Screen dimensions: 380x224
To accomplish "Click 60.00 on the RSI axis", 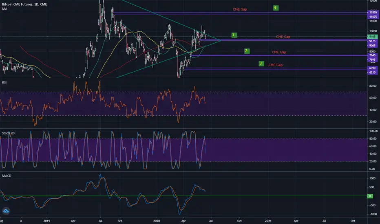I will point(373,98).
